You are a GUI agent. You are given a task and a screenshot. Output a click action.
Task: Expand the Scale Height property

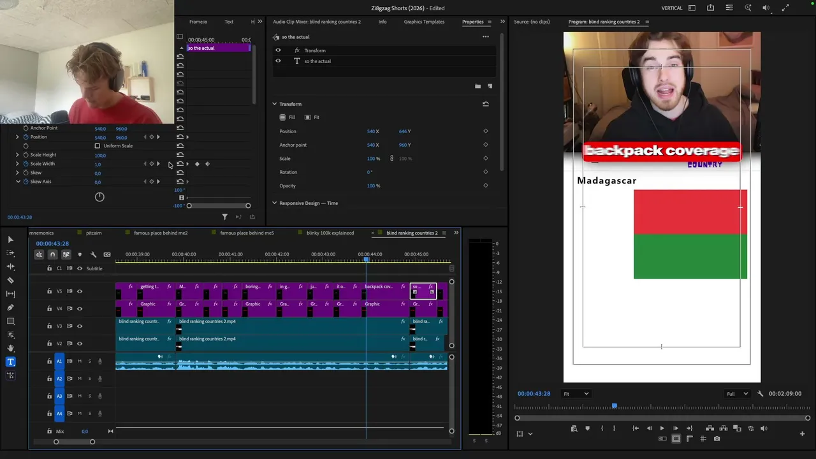pos(17,155)
